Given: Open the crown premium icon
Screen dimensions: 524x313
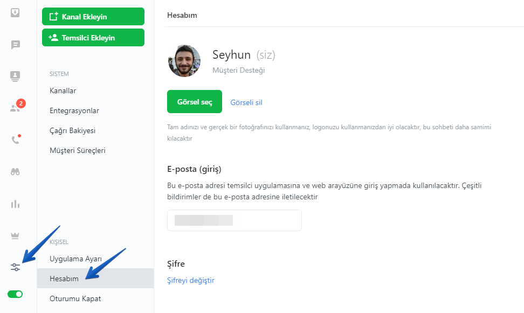Looking at the screenshot, I should [15, 236].
